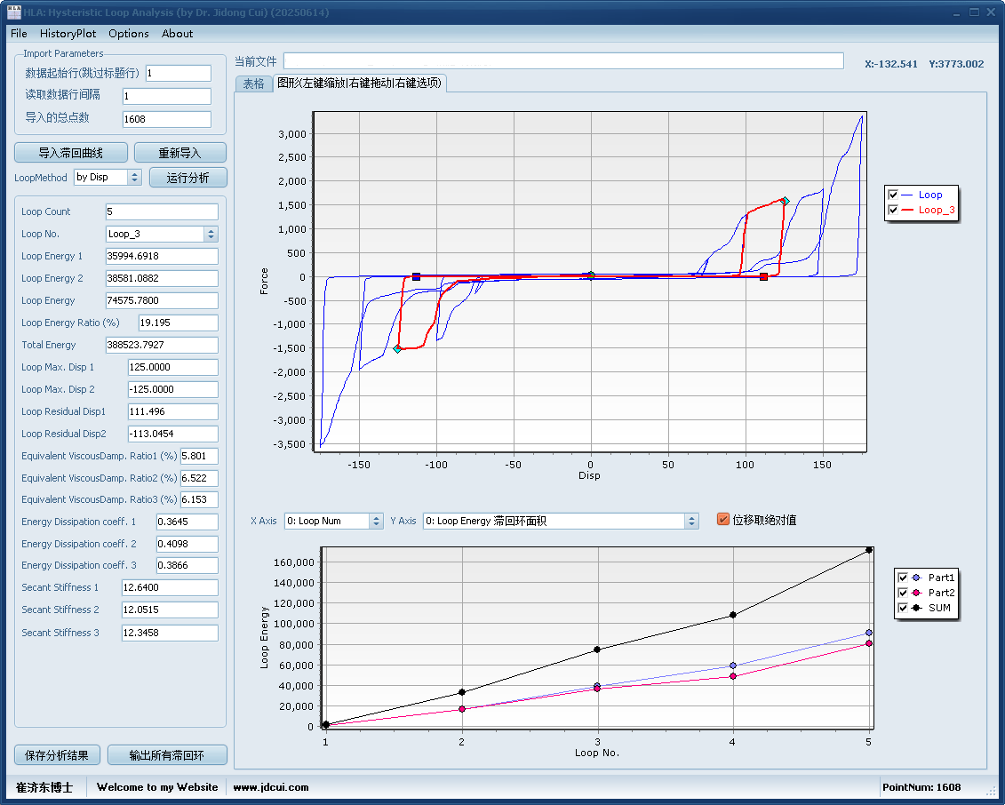Screen dimensions: 1005x805
Task: Click the HLA app icon in title bar
Action: (x=13, y=12)
